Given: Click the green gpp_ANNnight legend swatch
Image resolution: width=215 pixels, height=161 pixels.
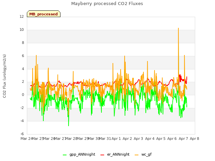Looking at the screenshot, I should (x=64, y=155).
